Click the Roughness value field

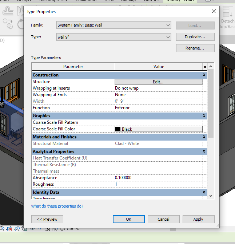tap(158, 184)
